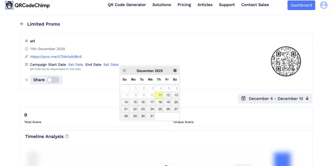The image size is (332, 166).
Task: Click the previous month arrow in calendar
Action: point(124,71)
